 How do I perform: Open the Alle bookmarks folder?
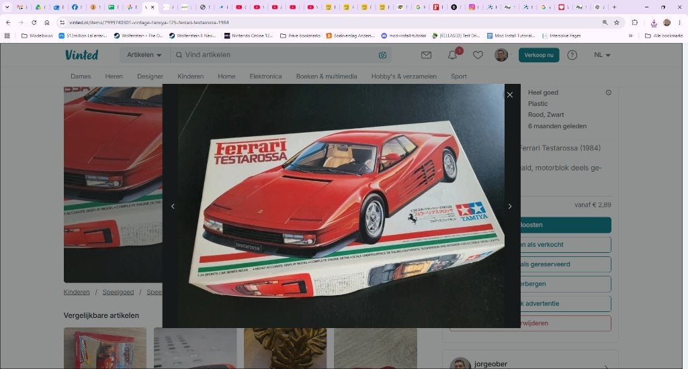coord(663,36)
